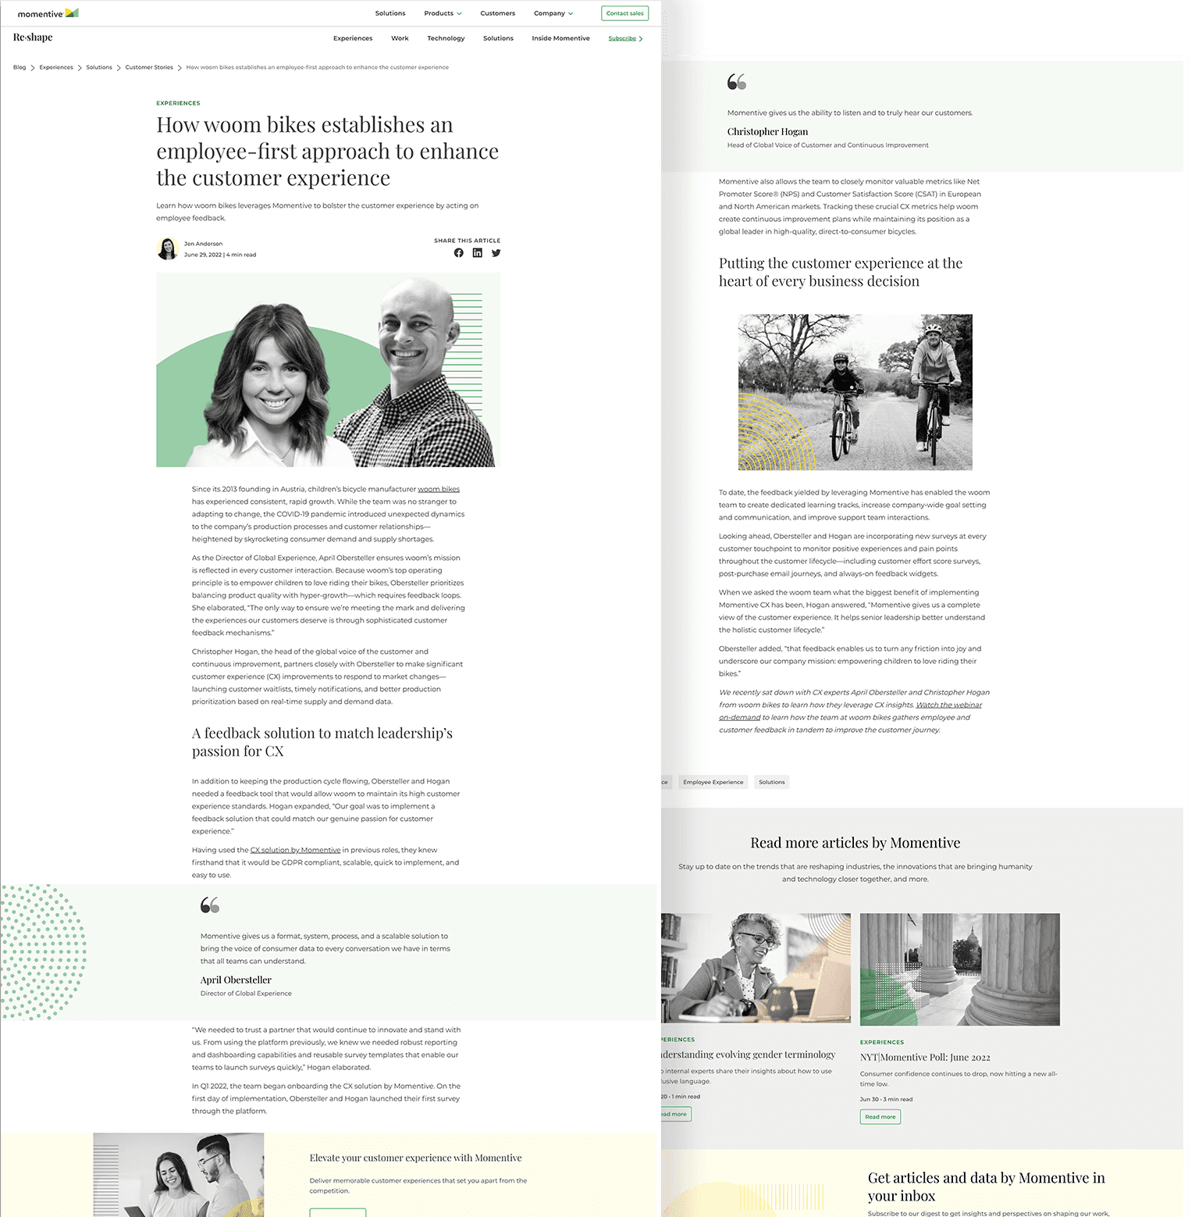Select the Employee Experience tag
This screenshot has height=1217, width=1188.
pos(713,782)
